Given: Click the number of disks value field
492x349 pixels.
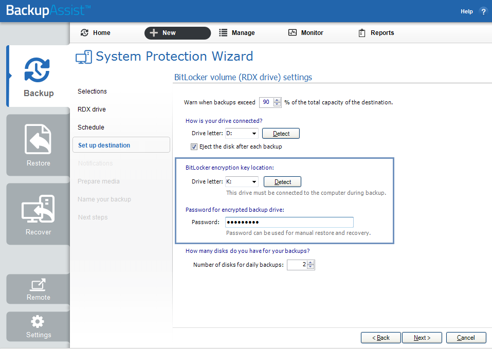Looking at the screenshot, I should point(297,265).
